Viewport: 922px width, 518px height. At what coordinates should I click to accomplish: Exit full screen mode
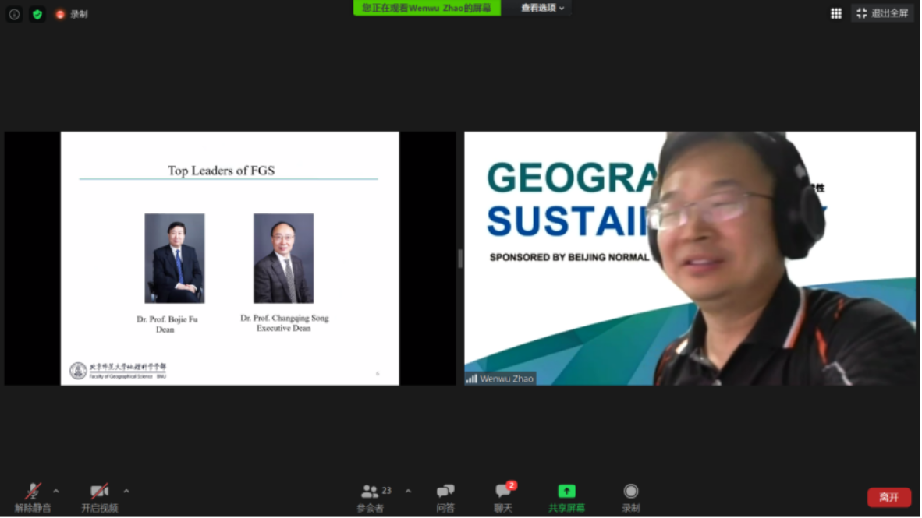[882, 13]
